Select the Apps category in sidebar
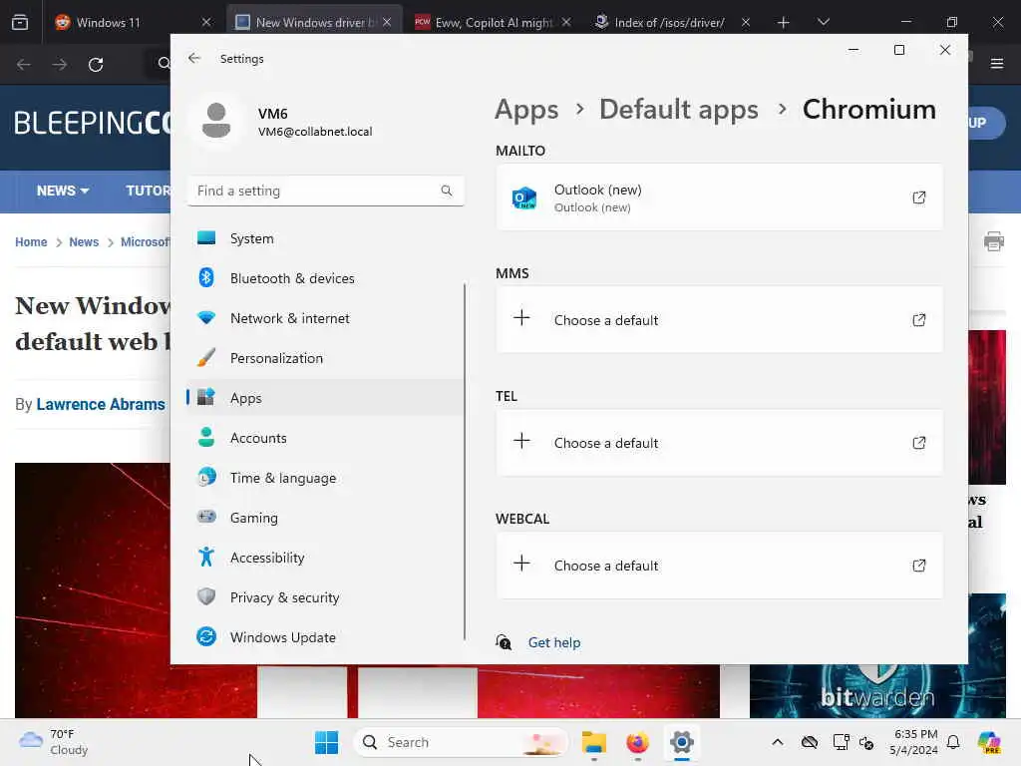The width and height of the screenshot is (1021, 766). [325, 398]
